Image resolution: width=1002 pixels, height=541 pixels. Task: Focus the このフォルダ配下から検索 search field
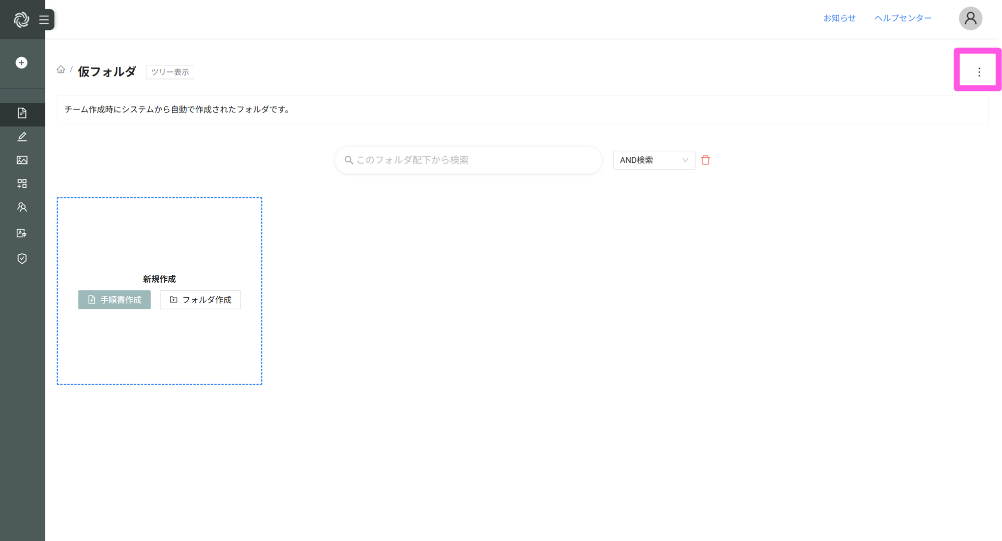pyautogui.click(x=469, y=160)
